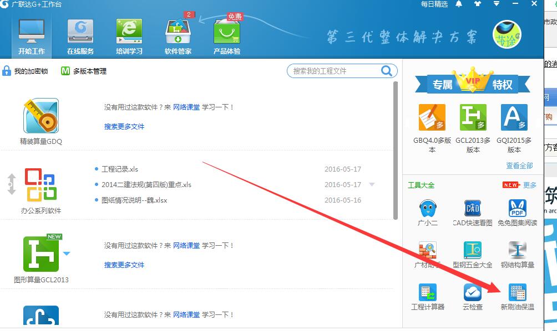Image resolution: width=557 pixels, height=331 pixels.
Task: Open CAD快速看图 tool
Action: 473,213
